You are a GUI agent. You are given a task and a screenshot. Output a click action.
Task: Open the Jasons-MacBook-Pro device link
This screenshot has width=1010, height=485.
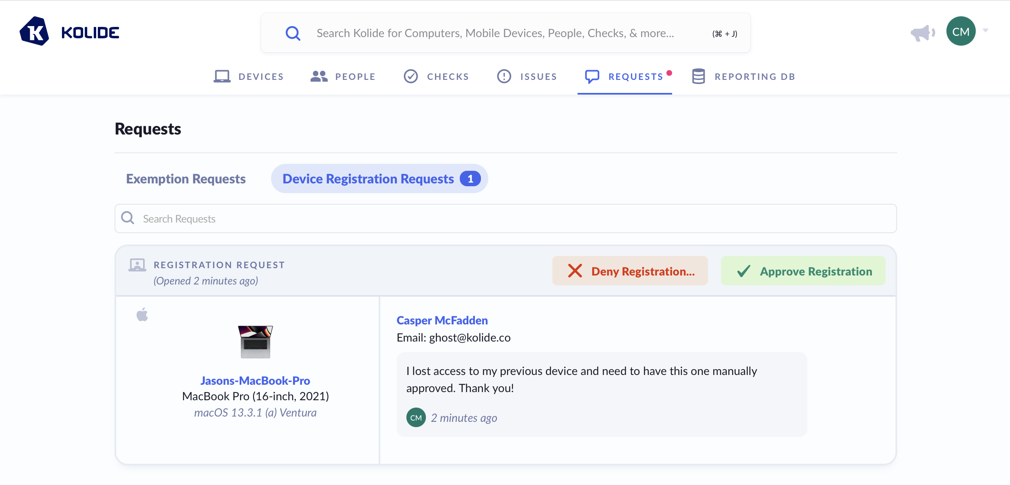click(255, 380)
